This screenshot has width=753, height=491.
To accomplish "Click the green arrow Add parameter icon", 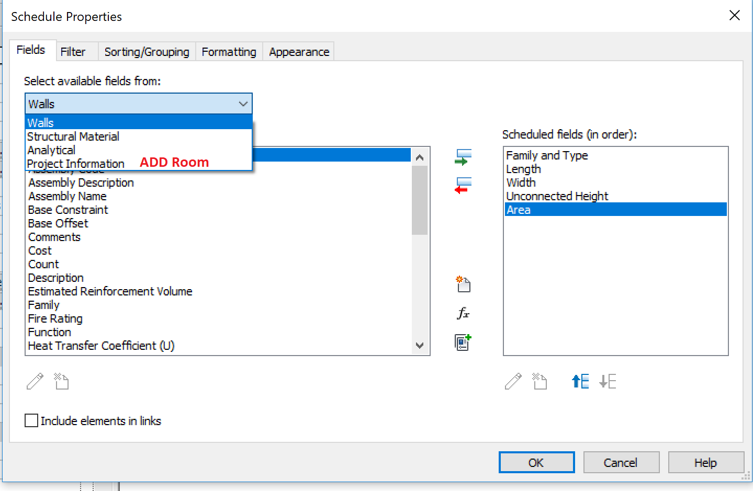I will click(x=463, y=157).
